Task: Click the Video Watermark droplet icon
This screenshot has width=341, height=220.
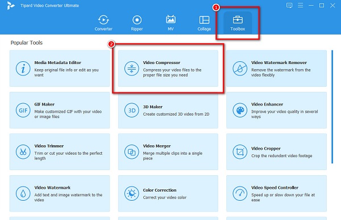Action: pos(23,193)
